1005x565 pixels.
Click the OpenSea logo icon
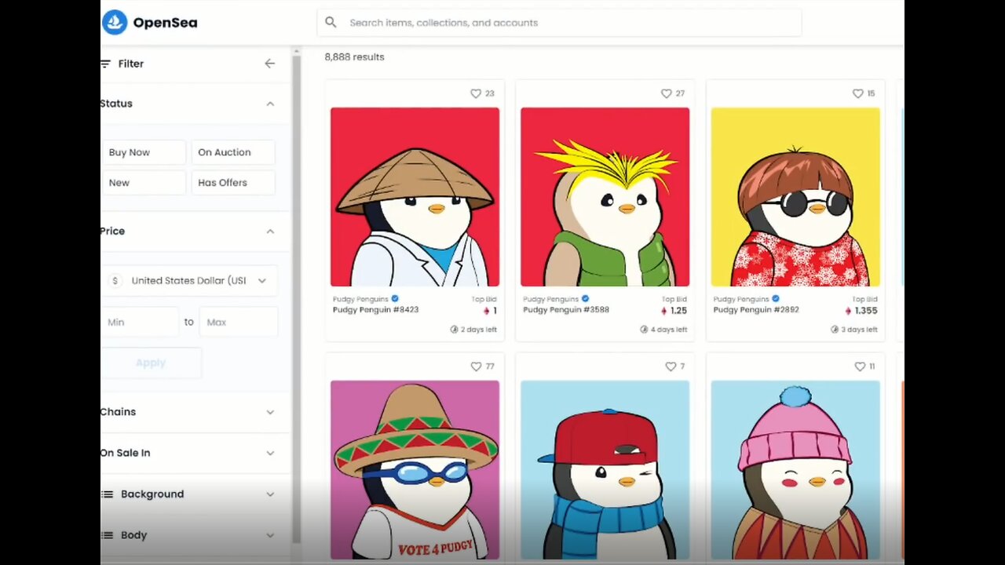[x=115, y=23]
